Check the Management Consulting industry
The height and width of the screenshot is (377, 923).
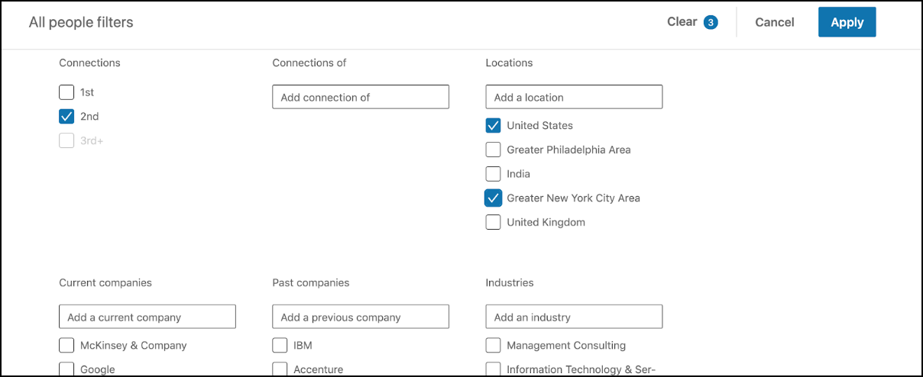(494, 346)
